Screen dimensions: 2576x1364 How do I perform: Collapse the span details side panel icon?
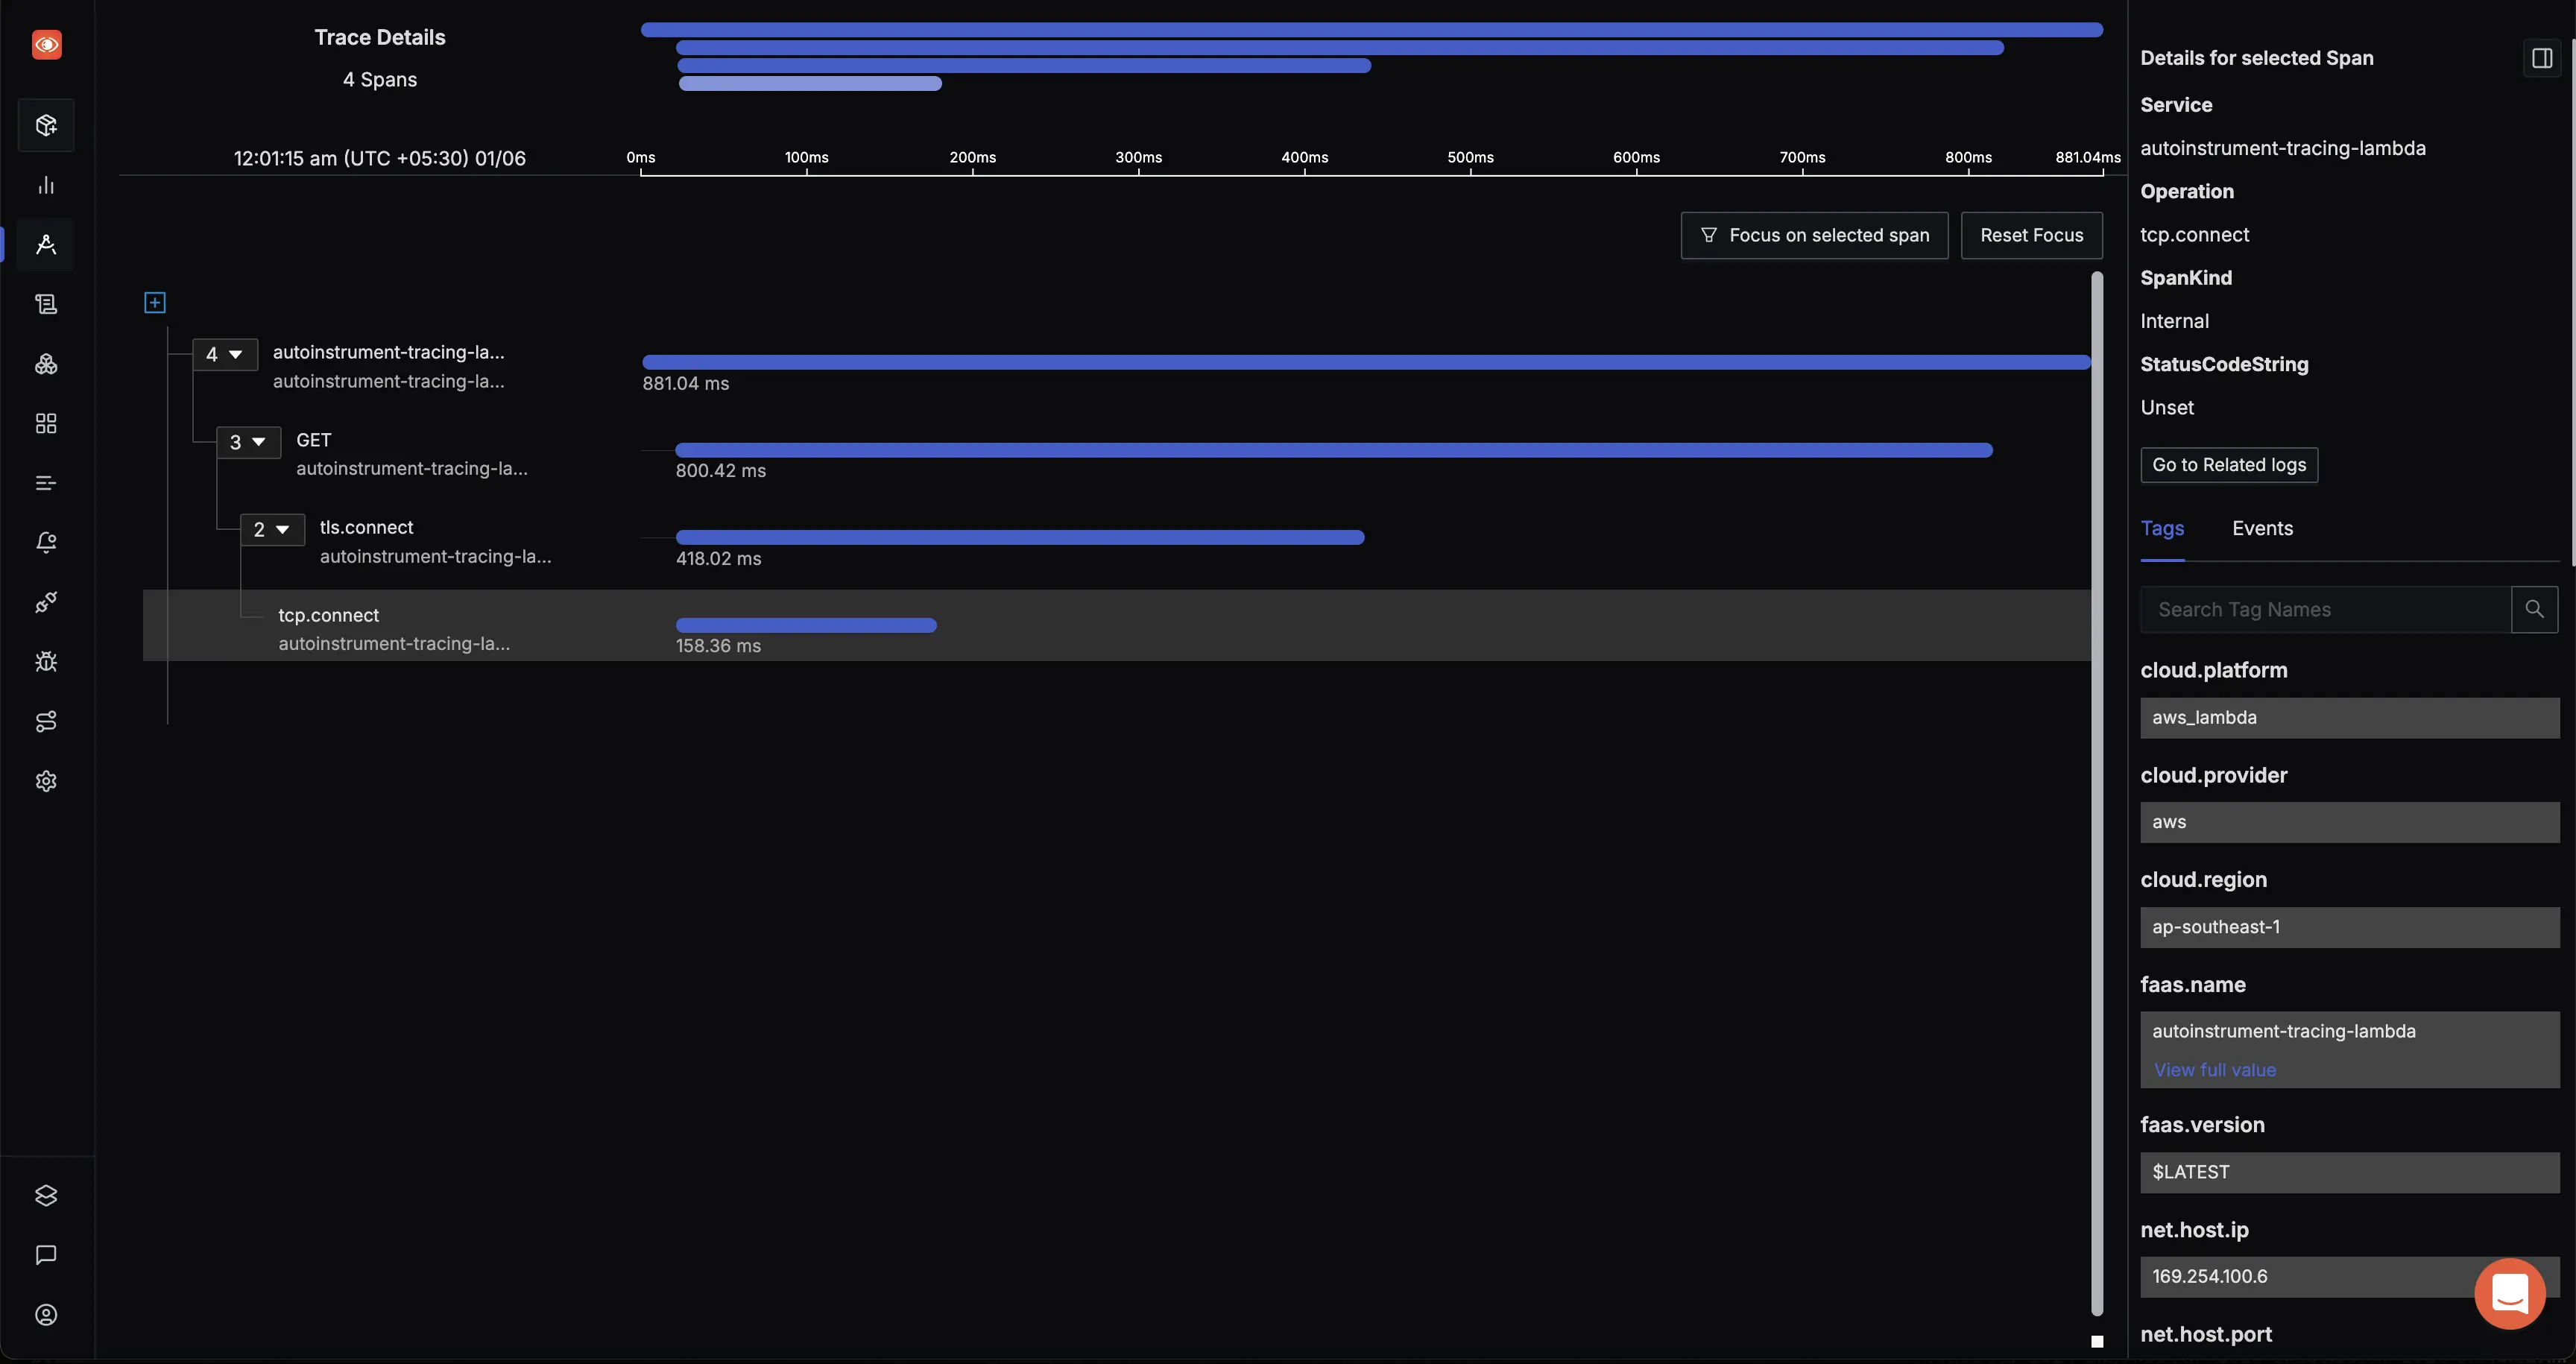point(2542,58)
